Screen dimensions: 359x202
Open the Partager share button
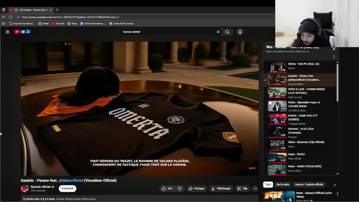click(x=197, y=189)
